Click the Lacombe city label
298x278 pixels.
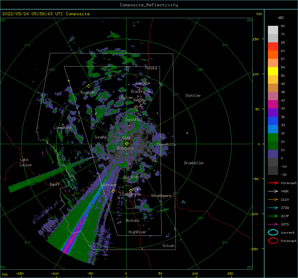(x=143, y=83)
